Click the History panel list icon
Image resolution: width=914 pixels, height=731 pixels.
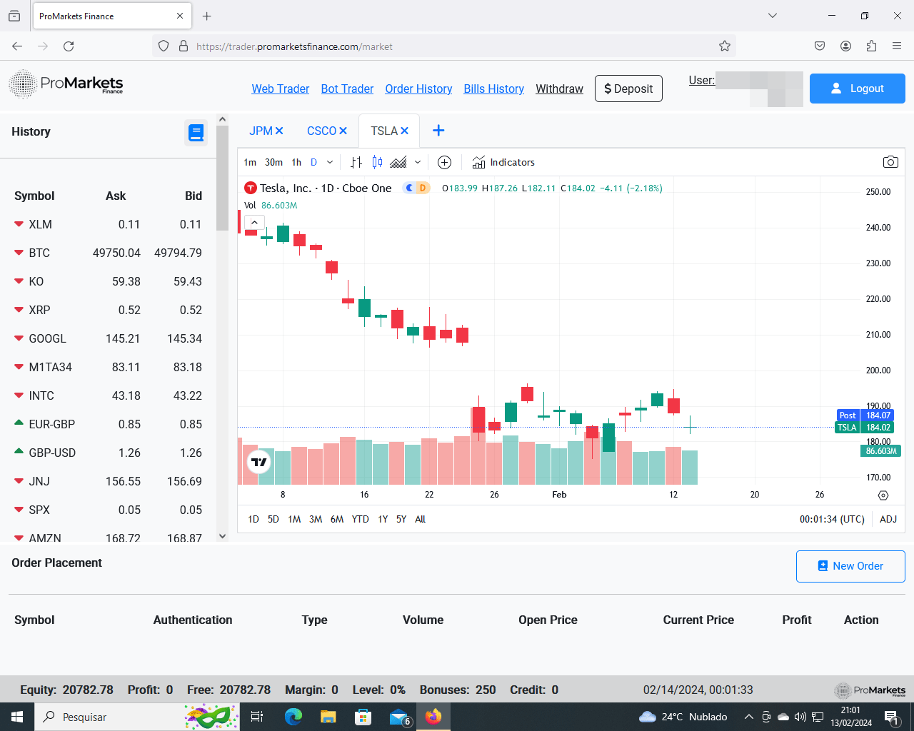[196, 132]
